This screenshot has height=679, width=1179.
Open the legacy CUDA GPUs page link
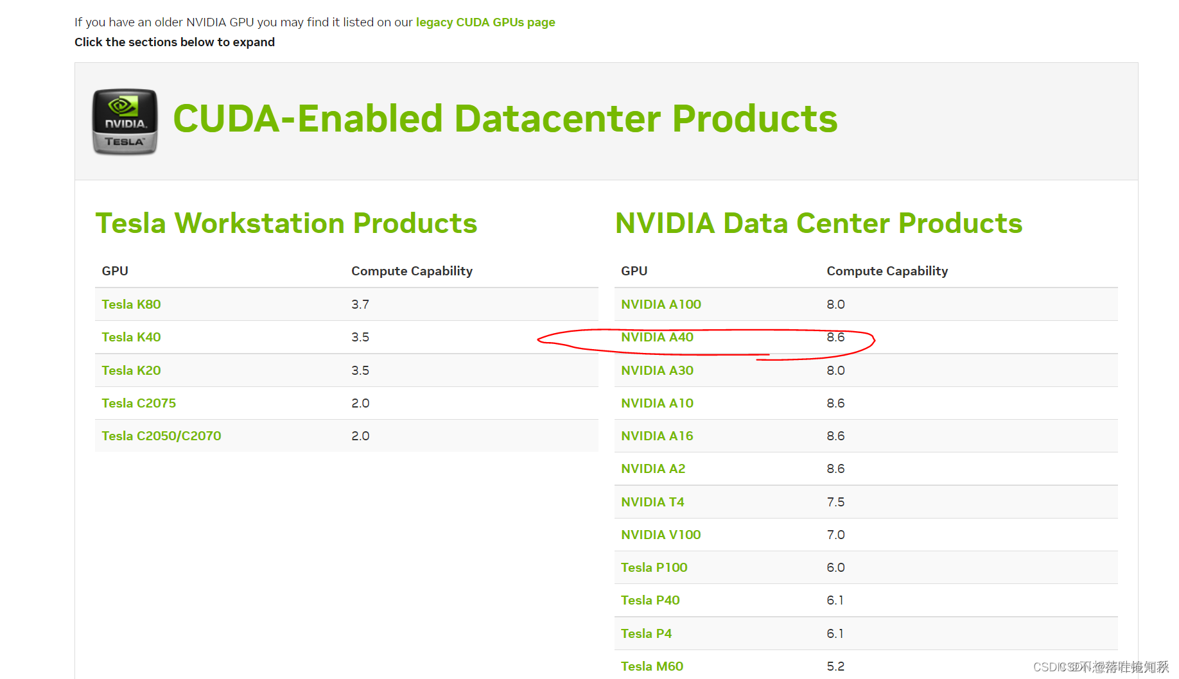point(485,22)
